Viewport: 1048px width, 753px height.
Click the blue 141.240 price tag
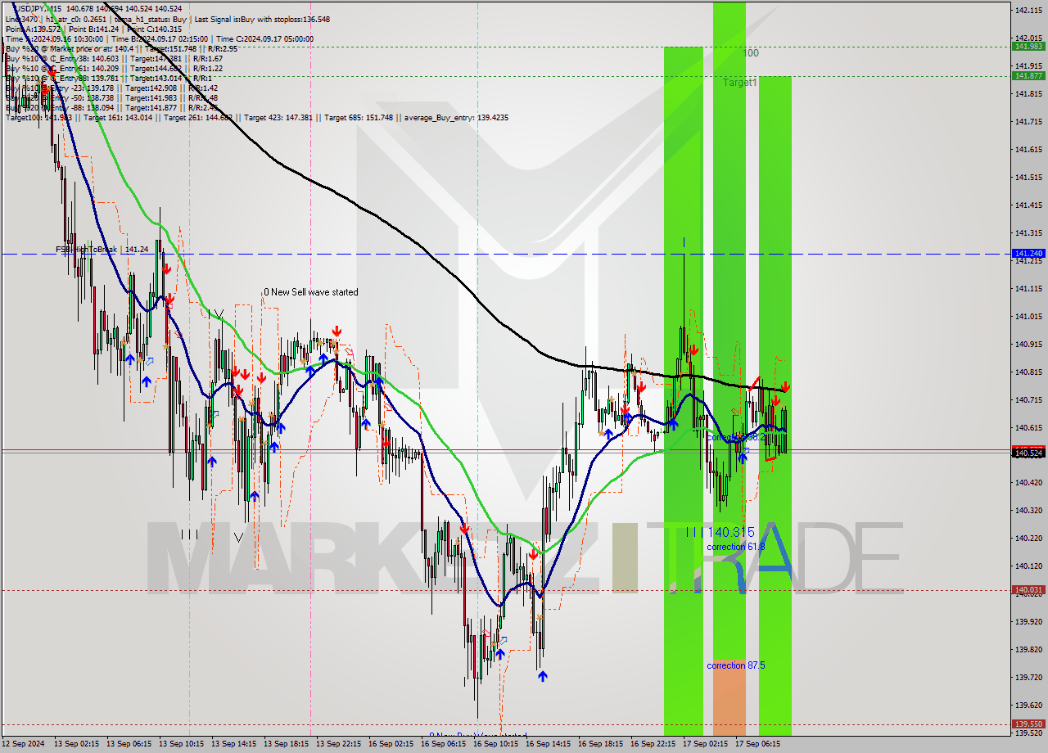click(1028, 254)
